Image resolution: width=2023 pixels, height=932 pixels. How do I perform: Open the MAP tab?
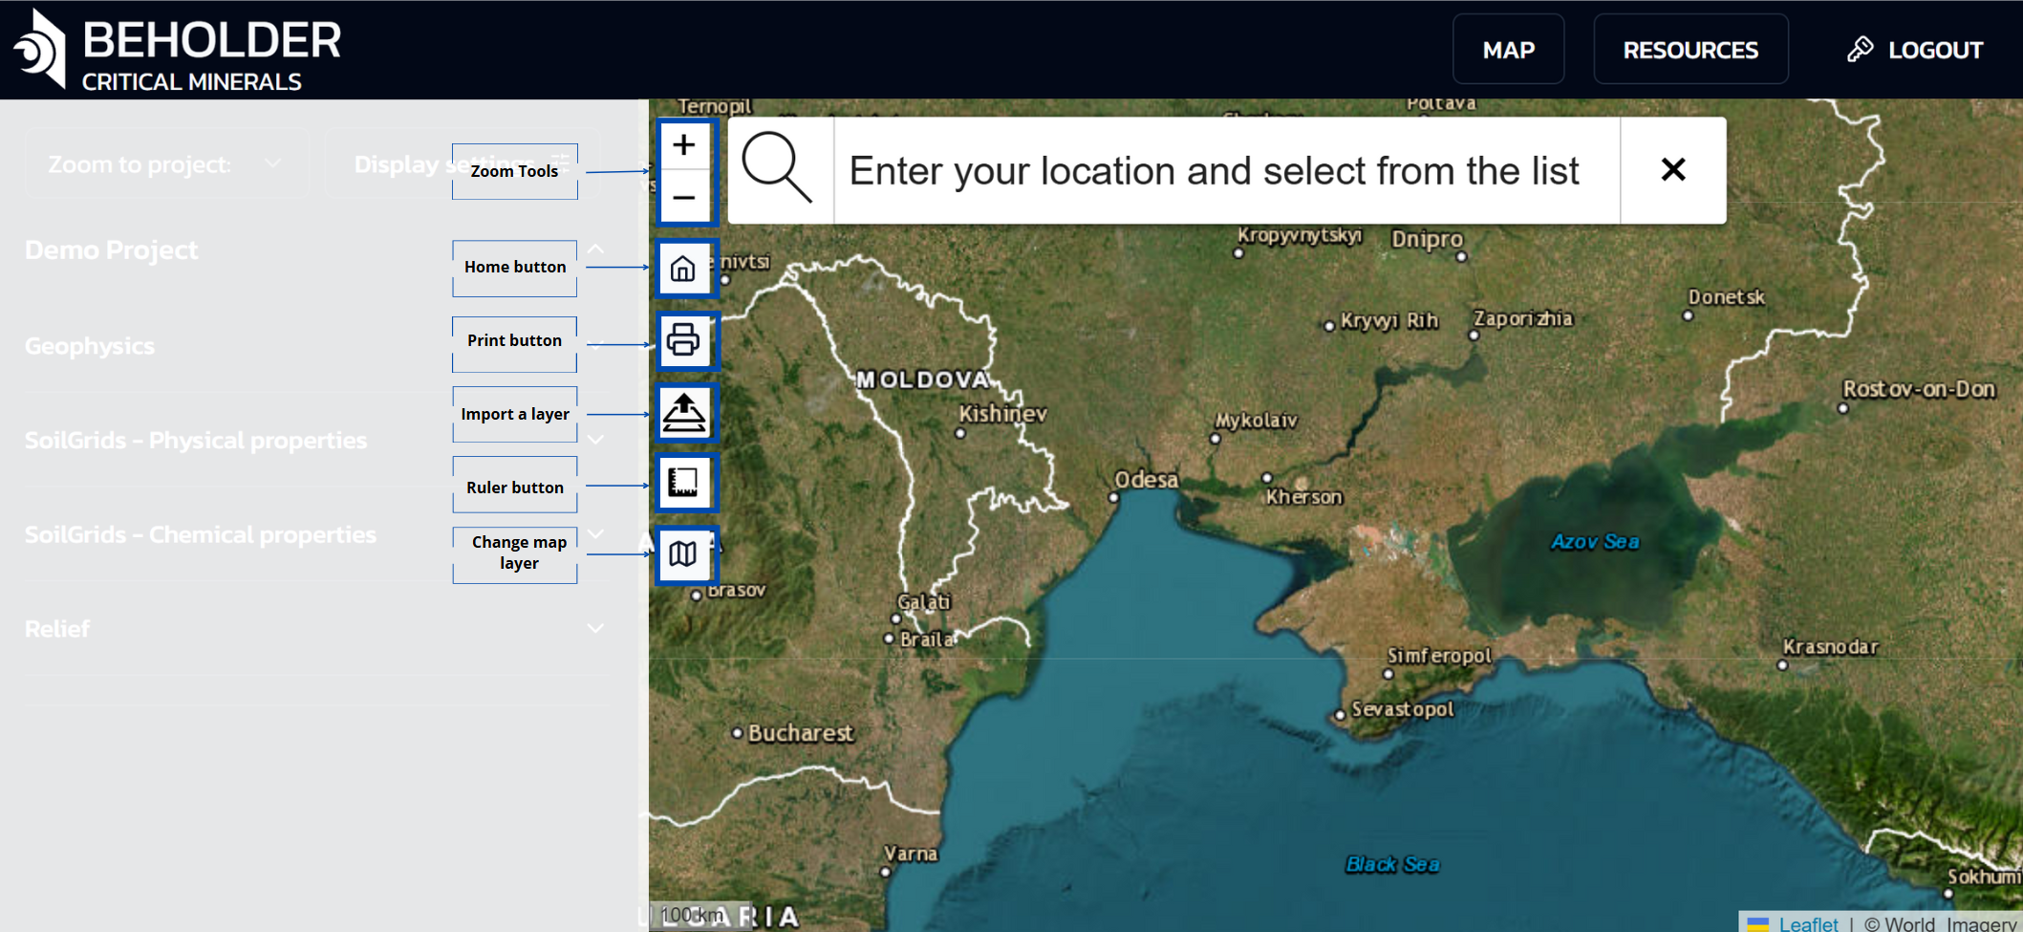click(1508, 50)
